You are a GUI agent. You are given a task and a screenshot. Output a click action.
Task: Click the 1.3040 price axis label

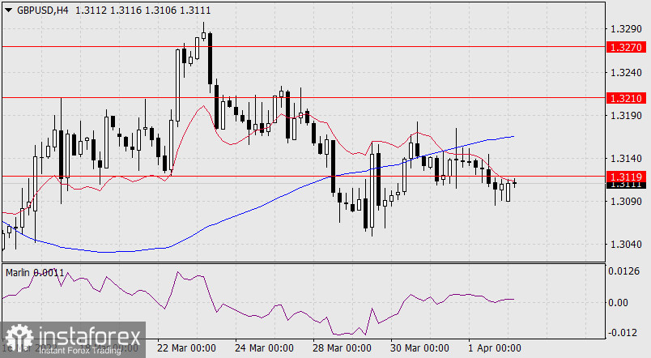(x=627, y=244)
